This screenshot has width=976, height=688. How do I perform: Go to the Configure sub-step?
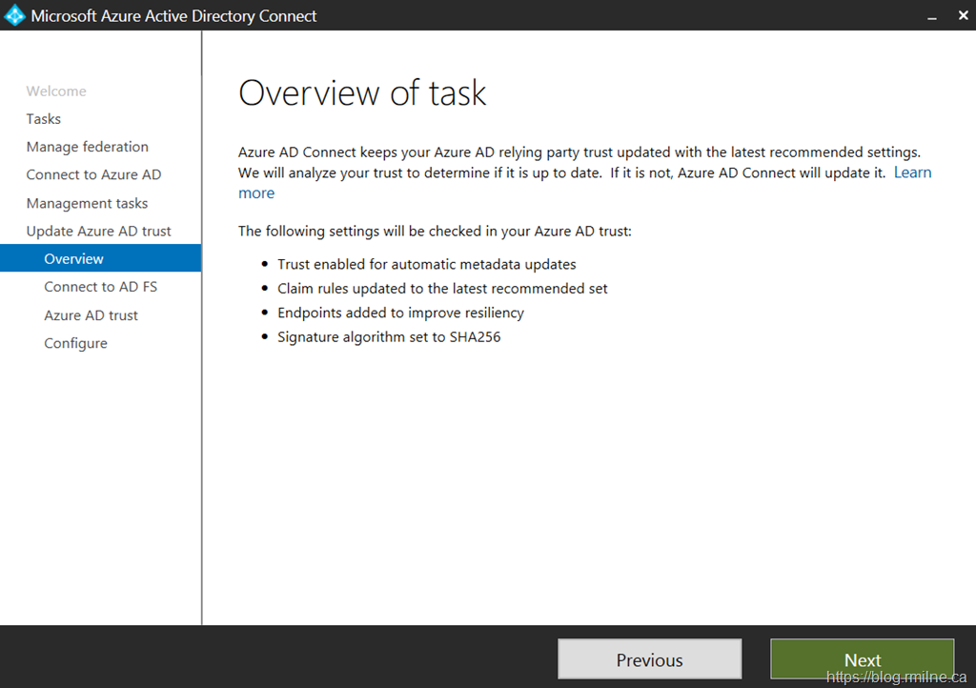point(75,343)
